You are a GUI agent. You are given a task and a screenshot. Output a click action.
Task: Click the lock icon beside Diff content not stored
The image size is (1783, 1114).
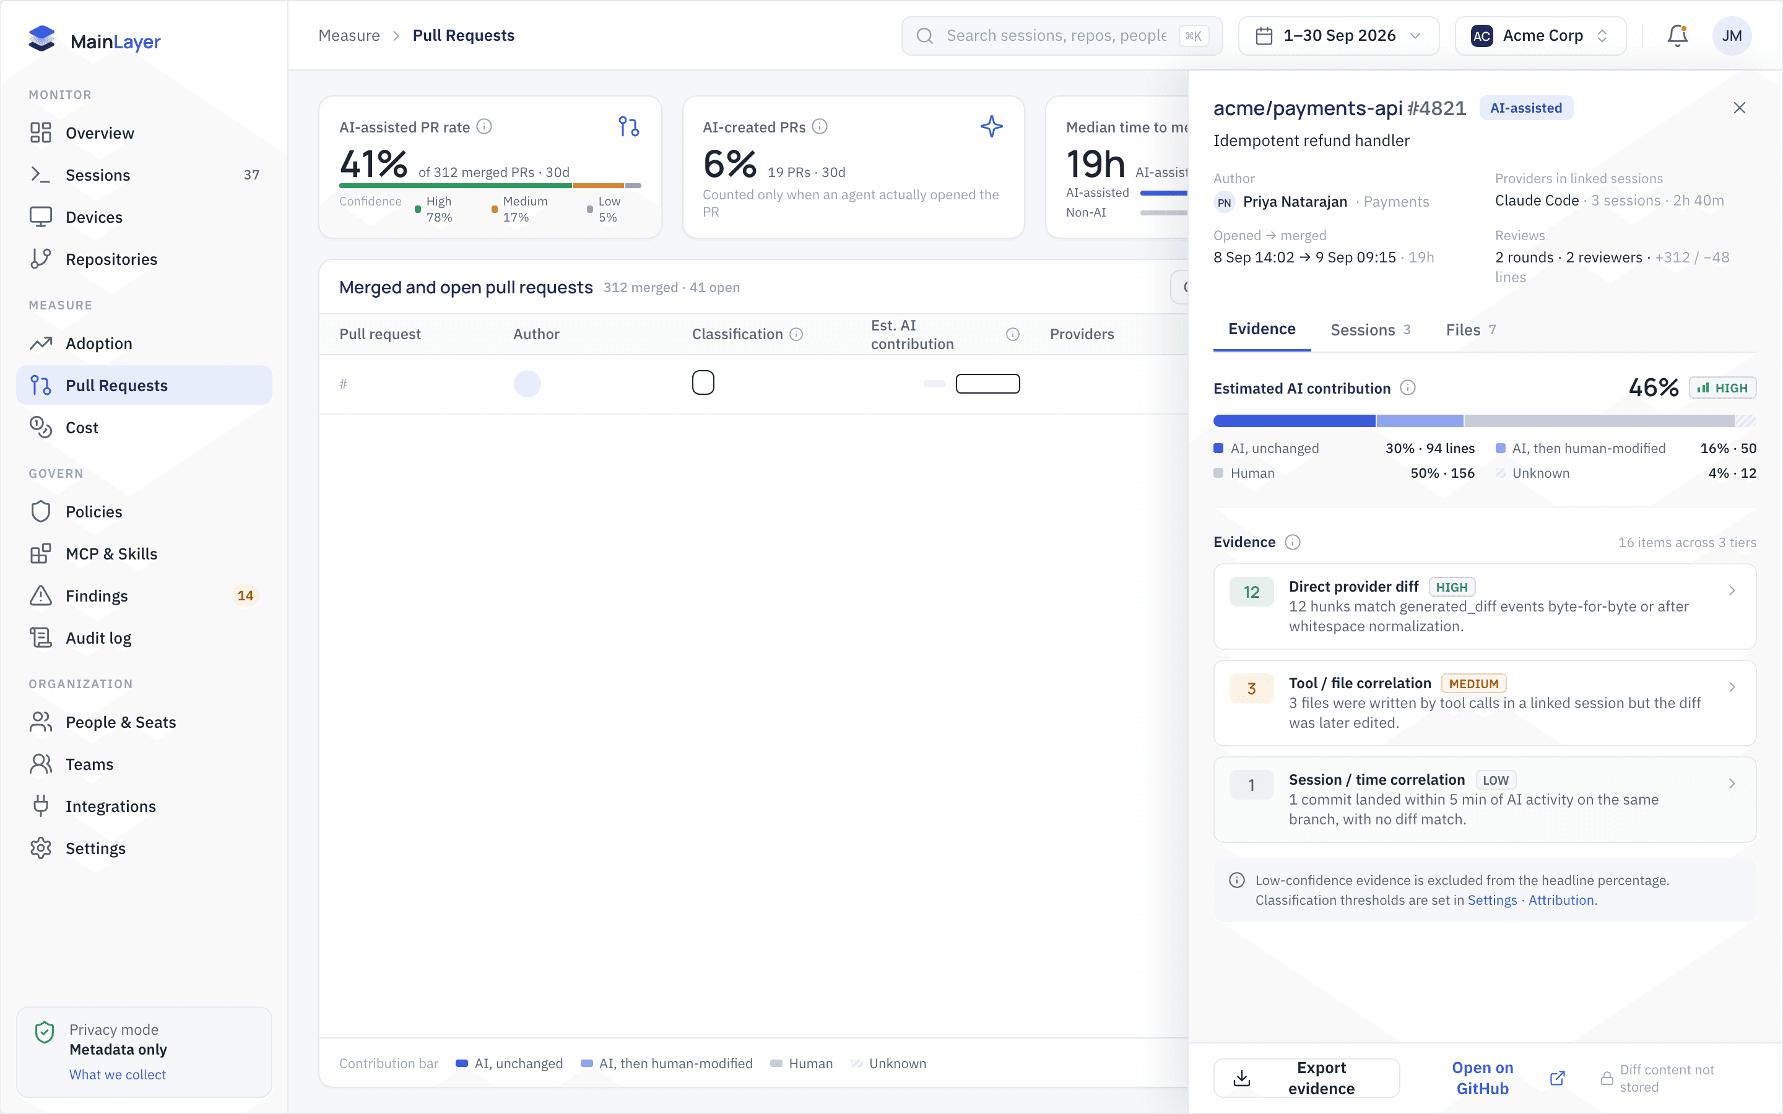pyautogui.click(x=1607, y=1079)
